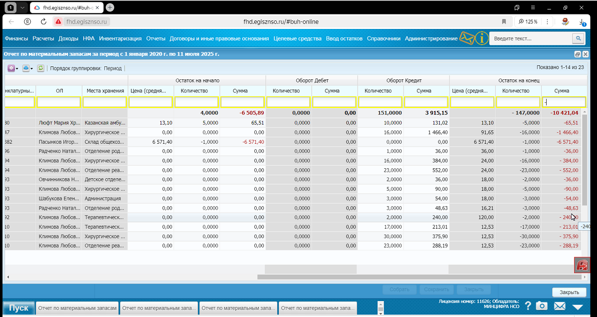This screenshot has height=317, width=597.
Task: Open the purple settings gear icon
Action: point(11,68)
